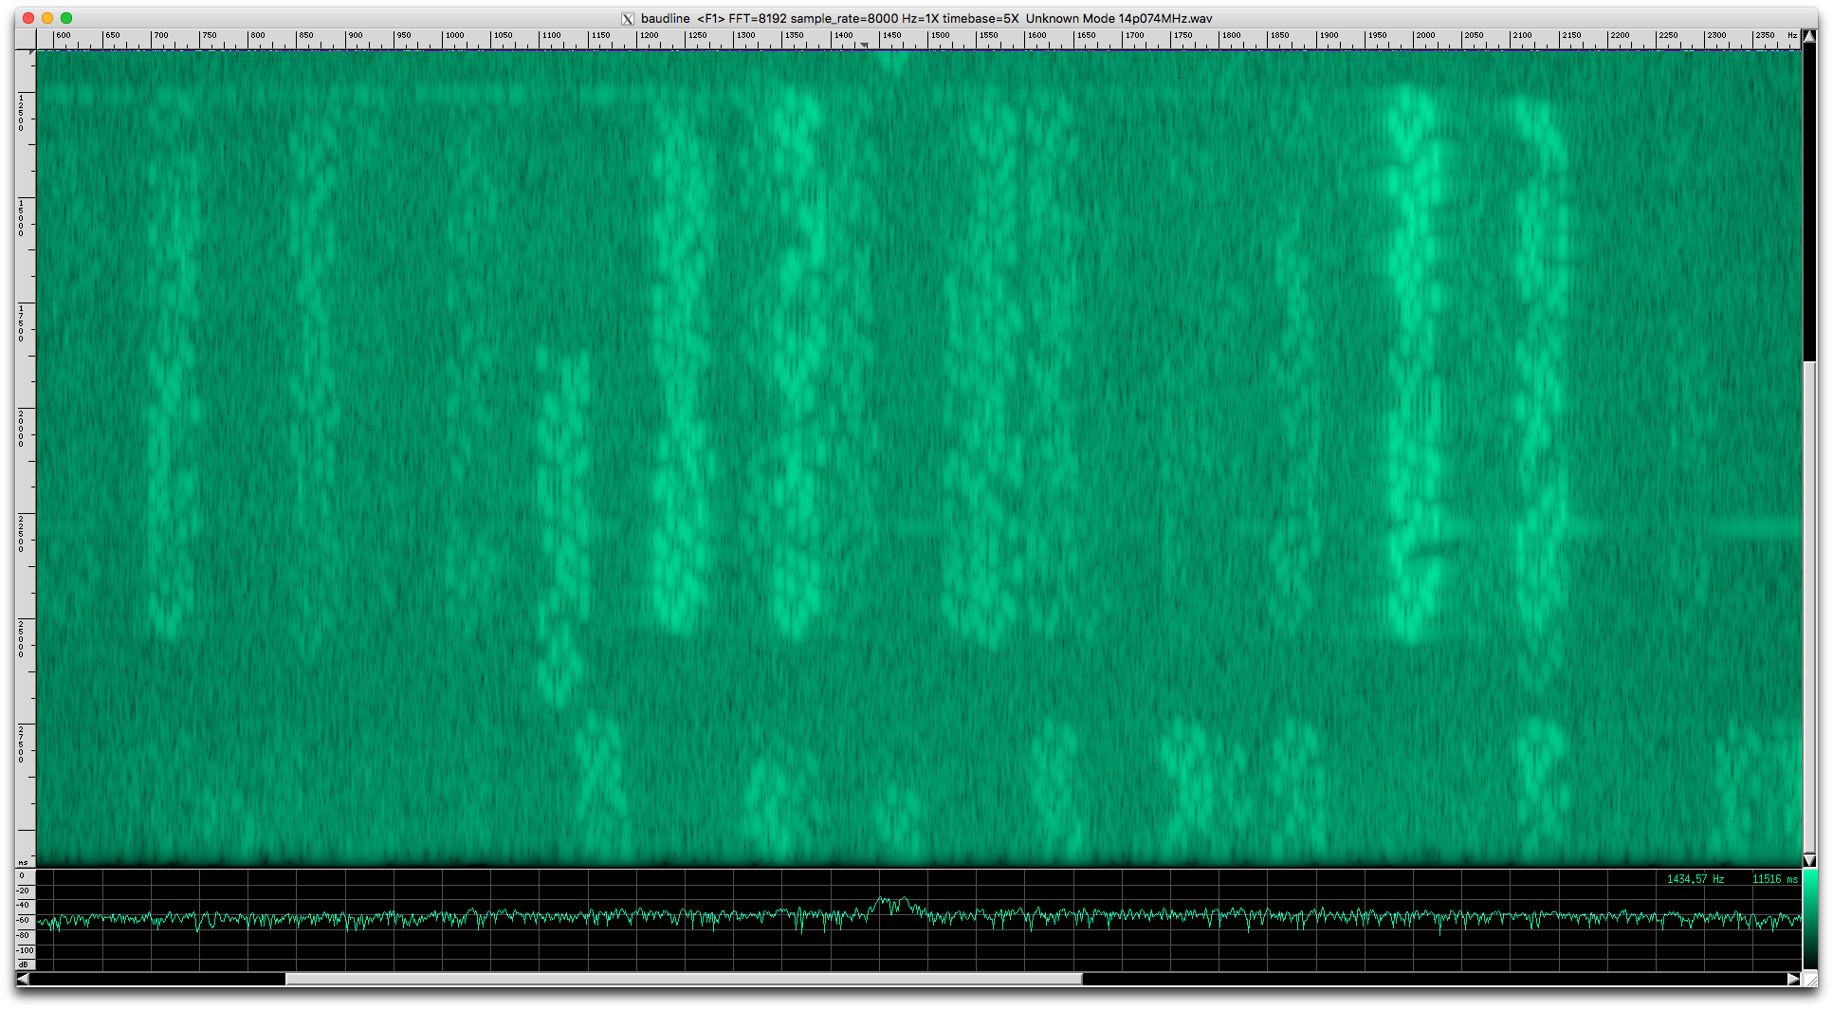This screenshot has height=1010, width=1833.
Task: Click the dB unit label below spectrum axis
Action: pyautogui.click(x=24, y=964)
